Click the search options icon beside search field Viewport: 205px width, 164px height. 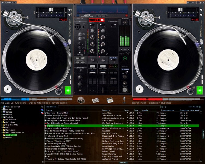162,107
